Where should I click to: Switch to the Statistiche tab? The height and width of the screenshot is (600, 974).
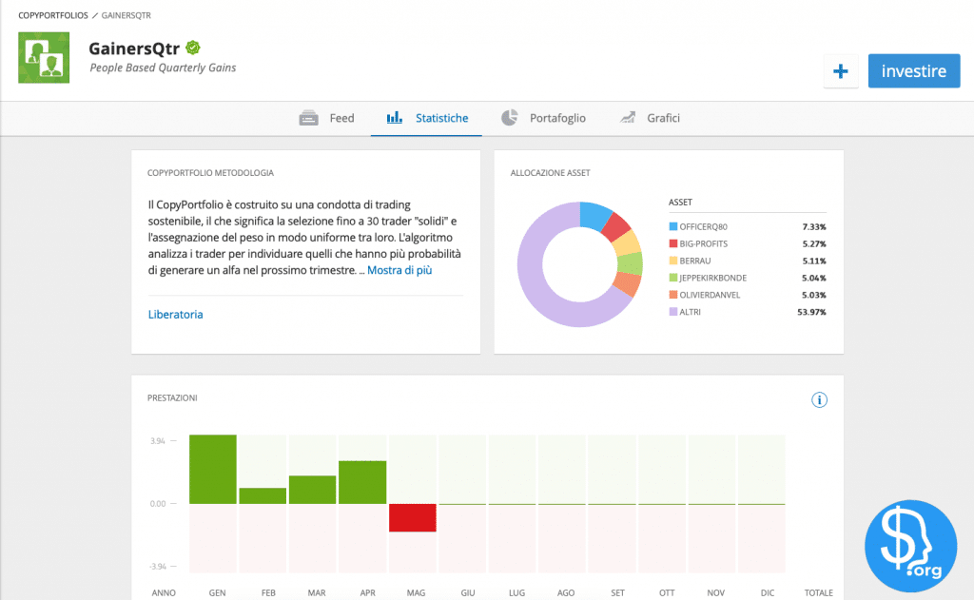click(x=426, y=118)
